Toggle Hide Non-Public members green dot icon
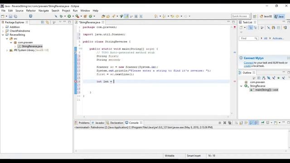The height and width of the screenshot is (163, 290). tap(278, 78)
